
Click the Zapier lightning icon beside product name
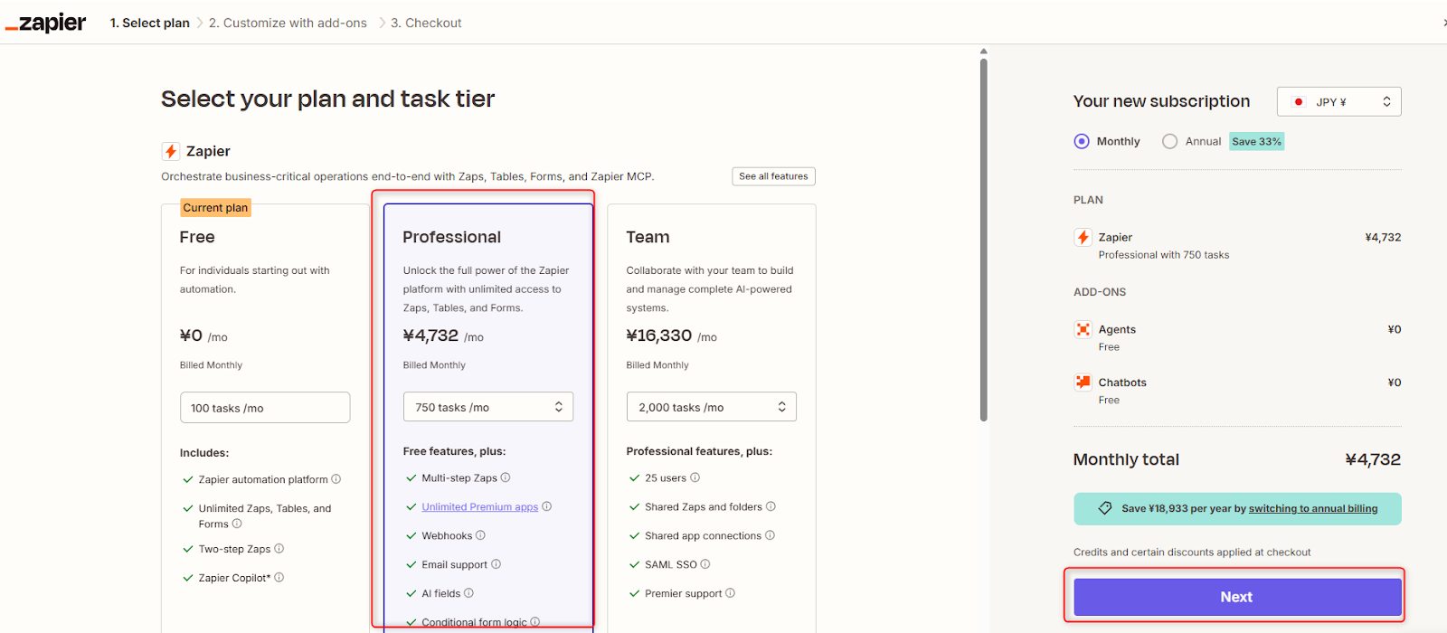[170, 151]
